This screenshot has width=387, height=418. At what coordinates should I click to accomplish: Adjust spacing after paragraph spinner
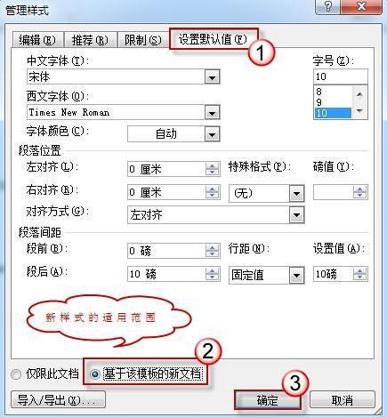tap(212, 274)
